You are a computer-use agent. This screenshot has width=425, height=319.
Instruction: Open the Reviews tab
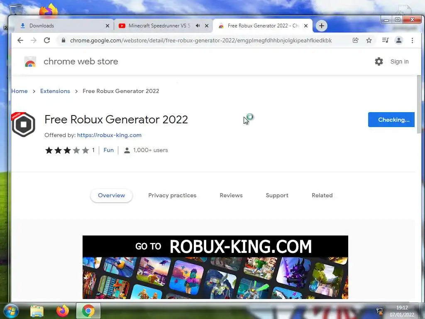tap(231, 195)
